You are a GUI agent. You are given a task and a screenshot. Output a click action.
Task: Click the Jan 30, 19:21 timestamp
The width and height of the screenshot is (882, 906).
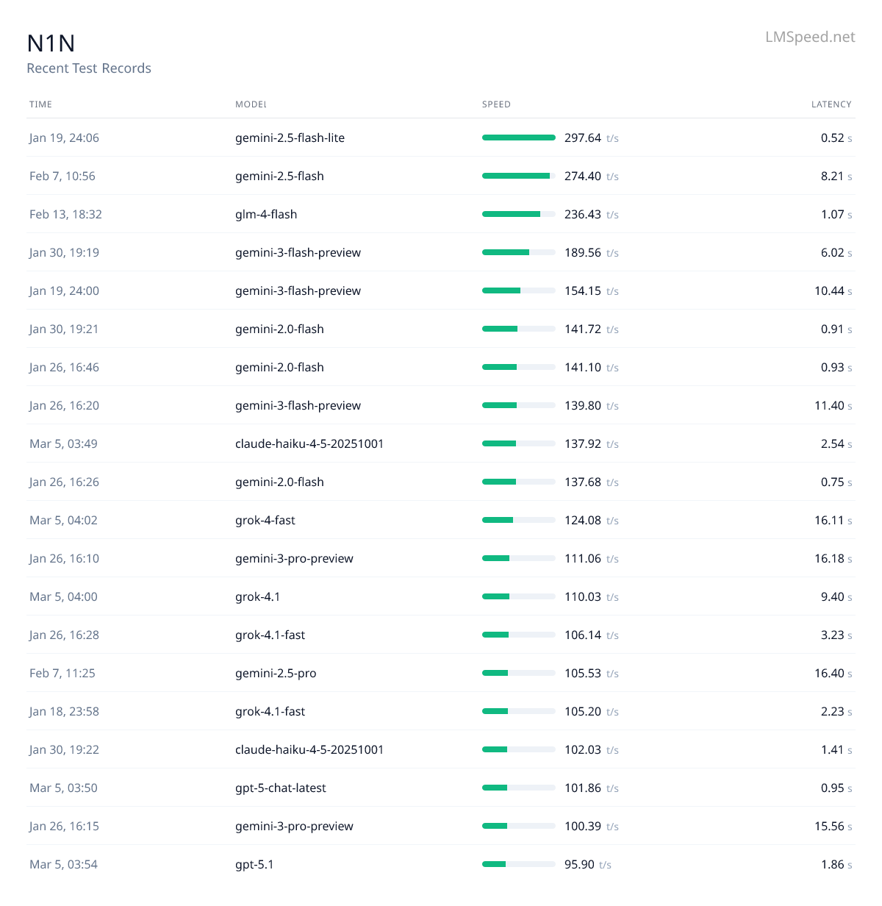point(64,329)
